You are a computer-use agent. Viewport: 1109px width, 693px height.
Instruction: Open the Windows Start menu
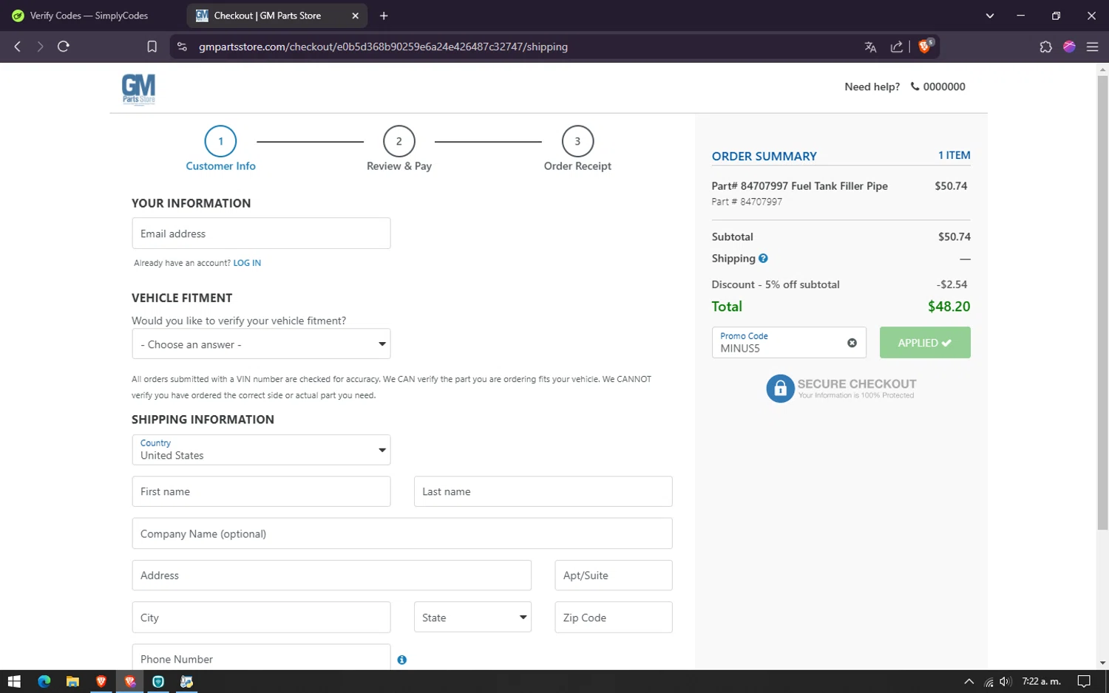(14, 681)
